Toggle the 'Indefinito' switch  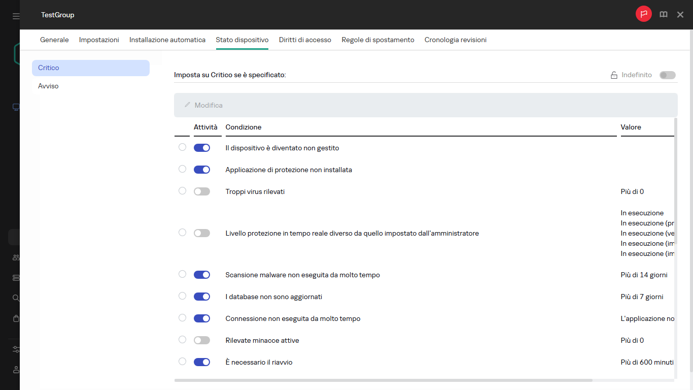tap(667, 75)
